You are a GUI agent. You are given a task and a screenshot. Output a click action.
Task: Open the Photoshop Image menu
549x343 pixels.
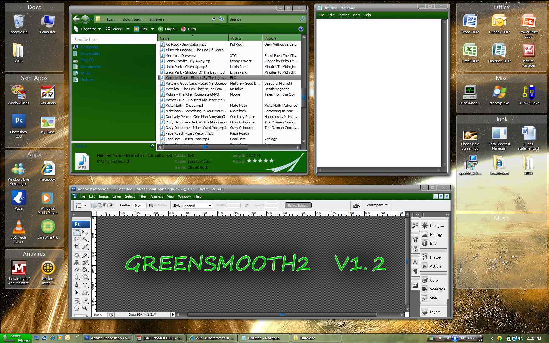click(104, 196)
